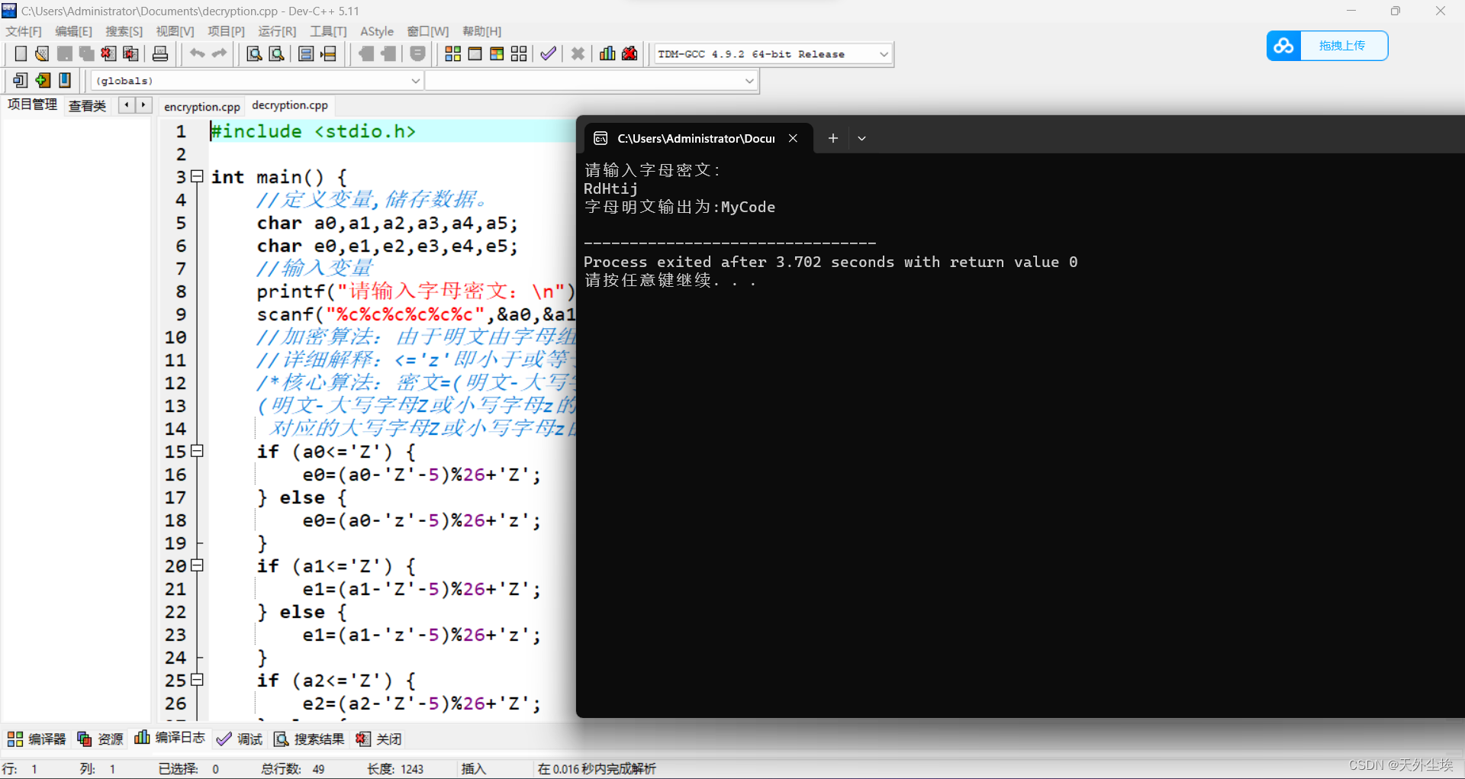1465x779 pixels.
Task: Open the 搜索[S] menu
Action: tap(124, 31)
